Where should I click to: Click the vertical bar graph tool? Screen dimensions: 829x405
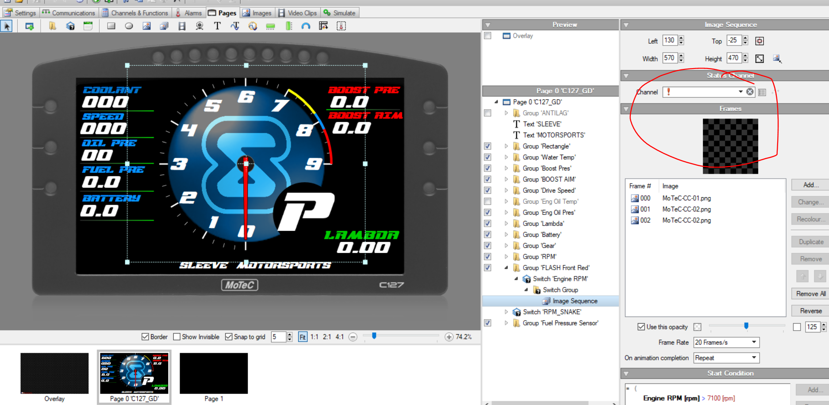coord(288,26)
